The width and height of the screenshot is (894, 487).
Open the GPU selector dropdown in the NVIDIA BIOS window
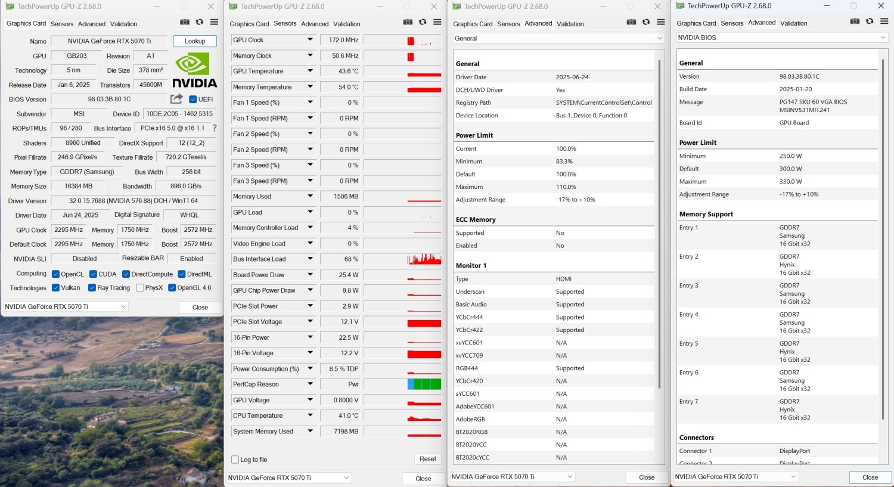[x=736, y=477]
